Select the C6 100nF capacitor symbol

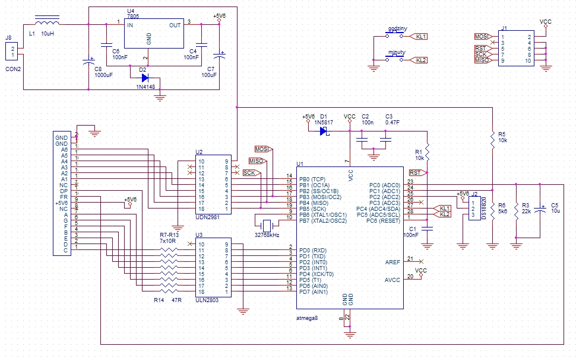click(106, 46)
